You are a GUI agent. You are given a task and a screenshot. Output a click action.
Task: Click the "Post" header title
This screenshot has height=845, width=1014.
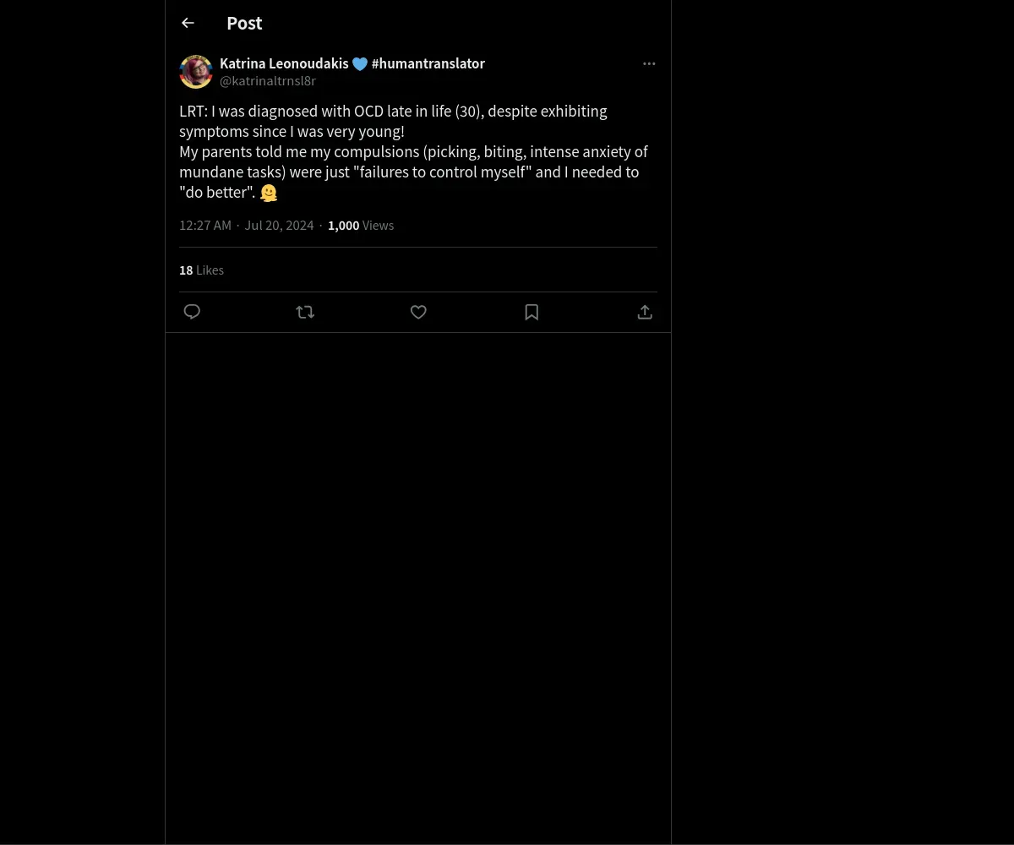tap(244, 23)
